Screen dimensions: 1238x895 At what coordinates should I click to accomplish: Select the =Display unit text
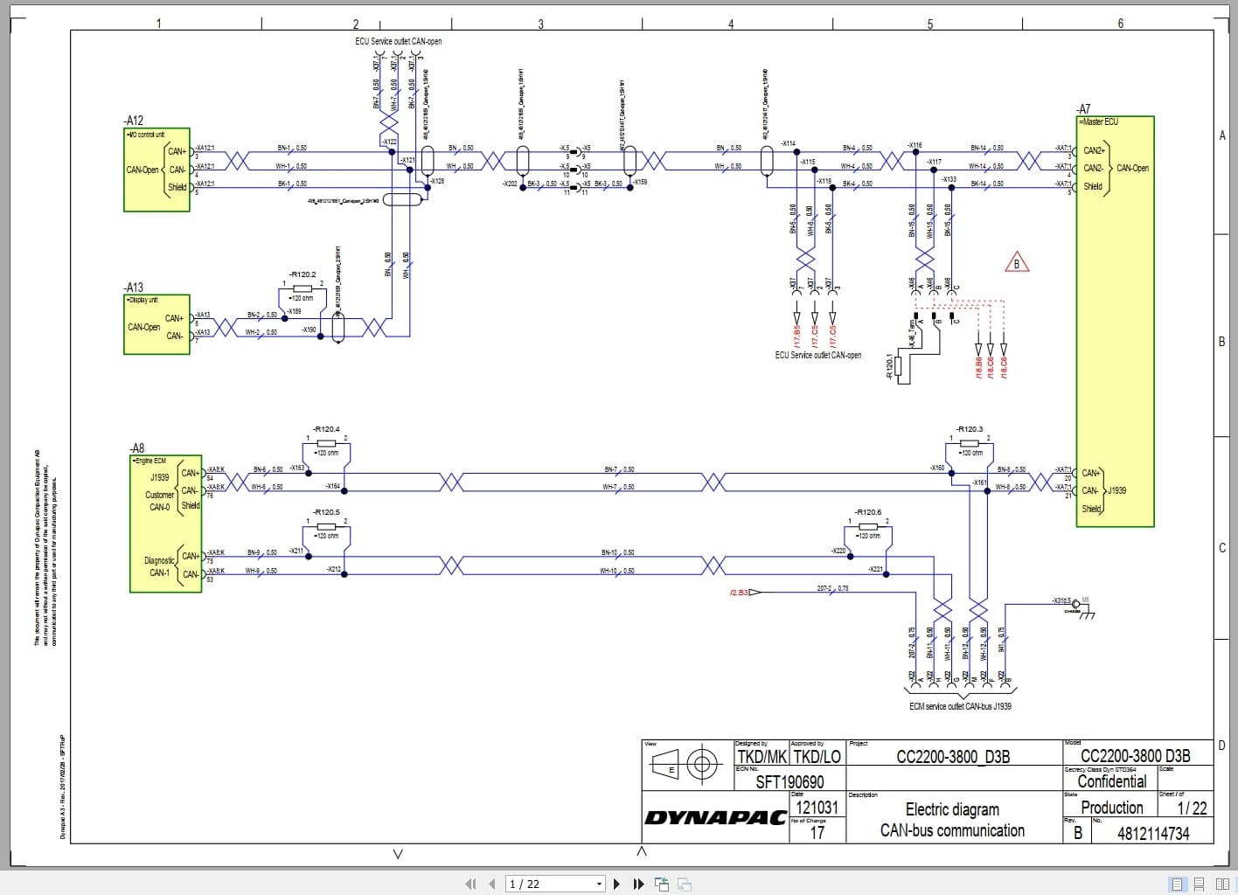click(143, 300)
